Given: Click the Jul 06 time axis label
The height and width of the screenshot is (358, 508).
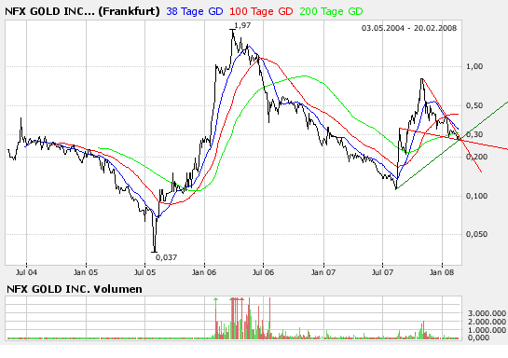Looking at the screenshot, I should tap(264, 272).
